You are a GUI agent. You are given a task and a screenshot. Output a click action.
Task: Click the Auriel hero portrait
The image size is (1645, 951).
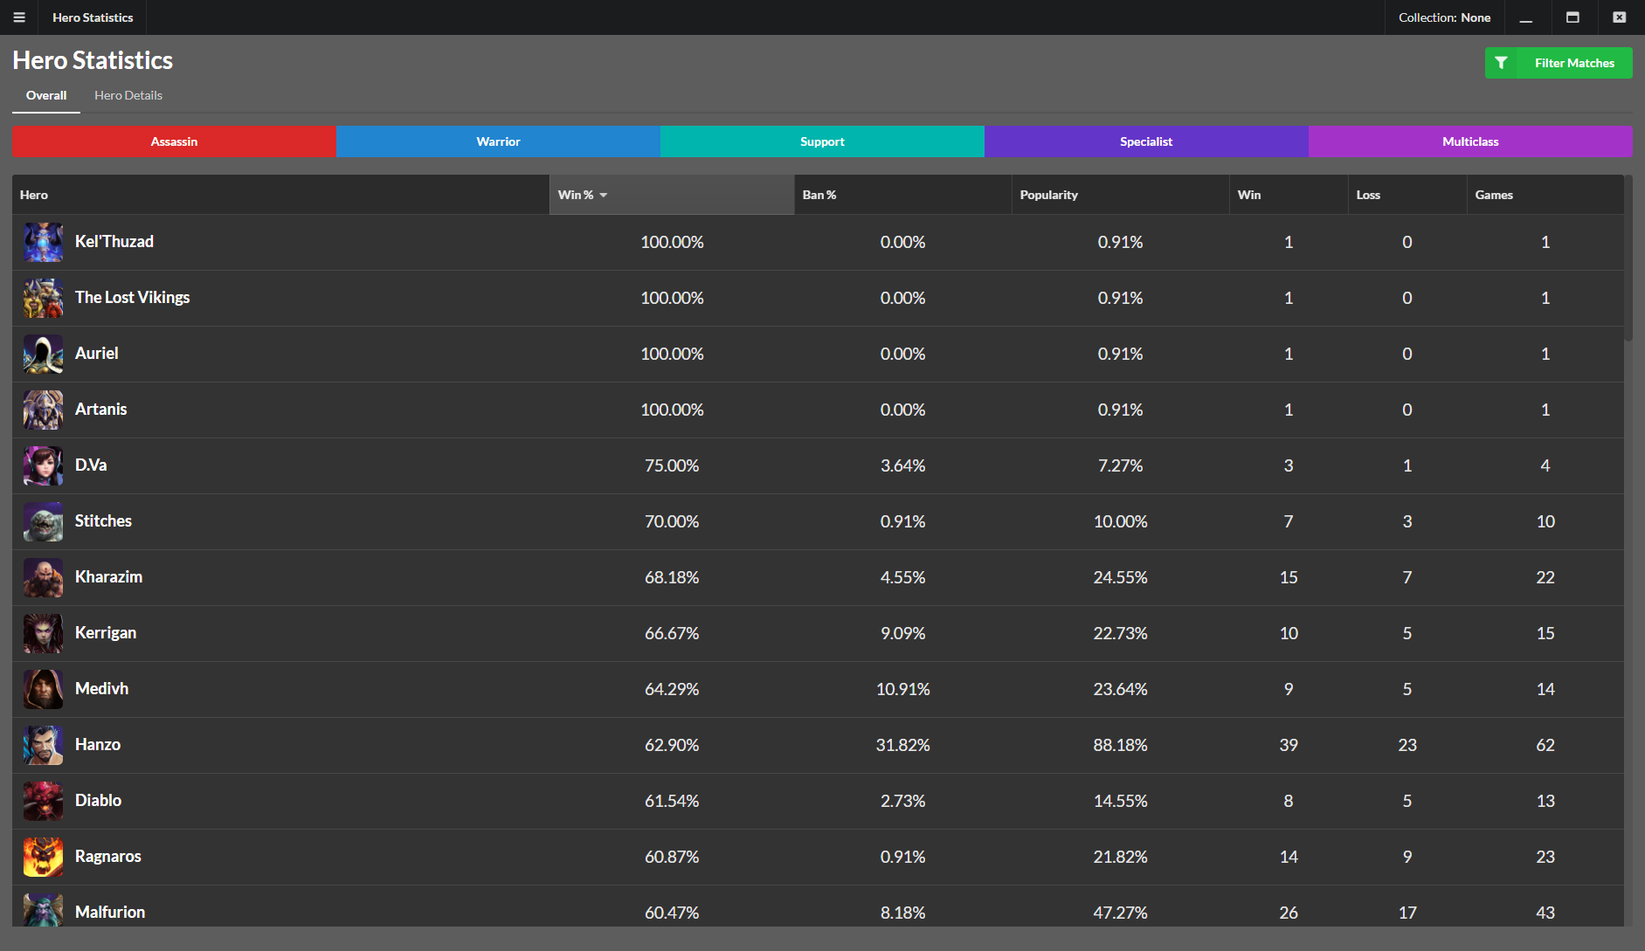[43, 354]
